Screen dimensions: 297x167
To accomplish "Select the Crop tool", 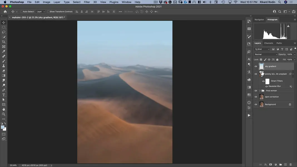I will click(4, 42).
